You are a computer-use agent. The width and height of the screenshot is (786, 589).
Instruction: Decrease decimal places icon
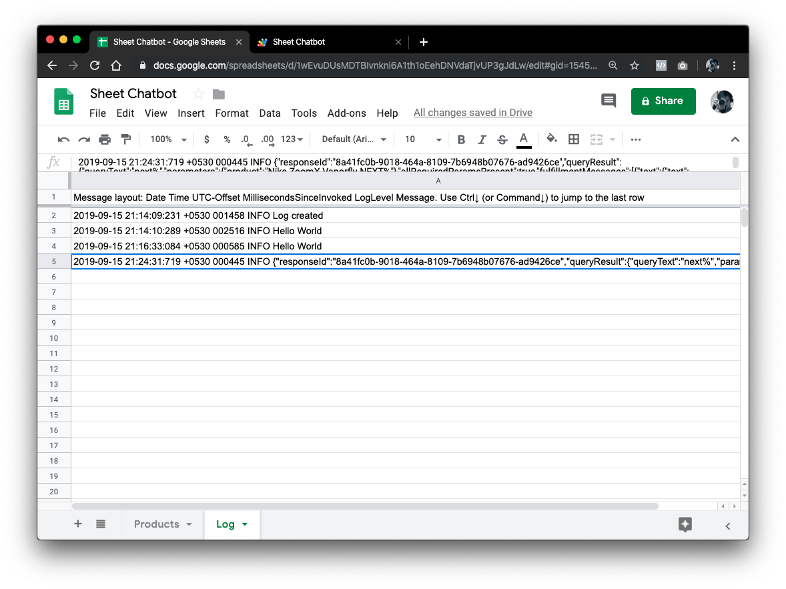246,140
